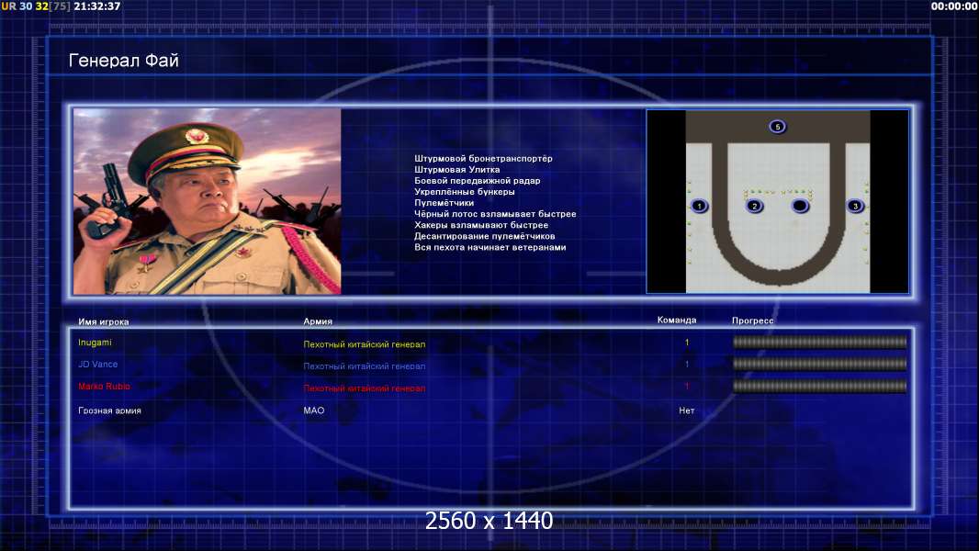
Task: Click the Имя игрока column header
Action: [x=104, y=321]
